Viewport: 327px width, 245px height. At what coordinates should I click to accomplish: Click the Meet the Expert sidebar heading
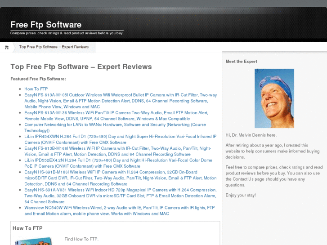pyautogui.click(x=241, y=62)
